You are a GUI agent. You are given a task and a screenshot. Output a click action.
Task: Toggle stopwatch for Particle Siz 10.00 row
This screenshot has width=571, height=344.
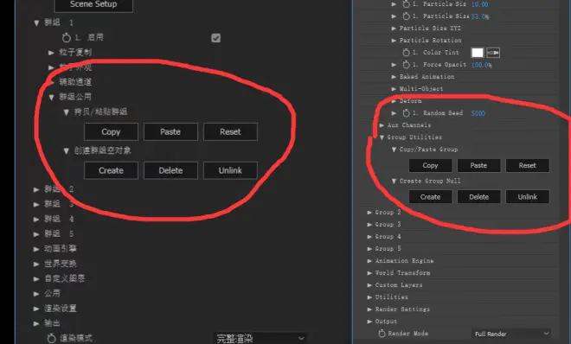tap(406, 4)
